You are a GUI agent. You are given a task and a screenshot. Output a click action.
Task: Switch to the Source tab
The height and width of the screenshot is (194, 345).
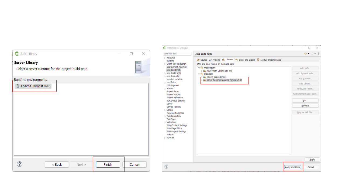202,60
